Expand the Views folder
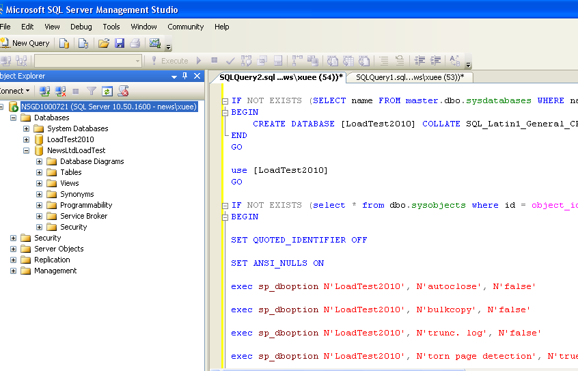This screenshot has width=578, height=371. 40,183
